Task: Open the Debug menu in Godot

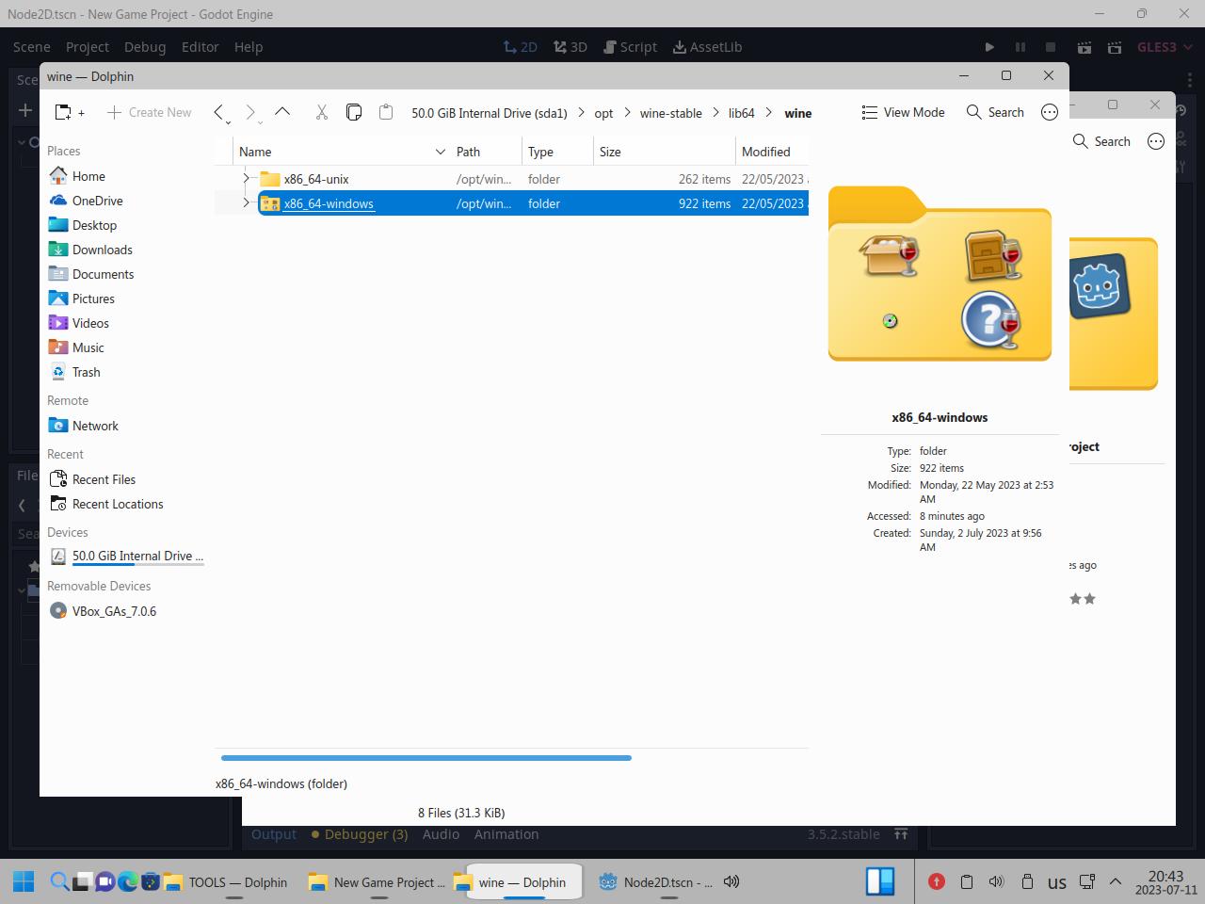Action: coord(145,47)
